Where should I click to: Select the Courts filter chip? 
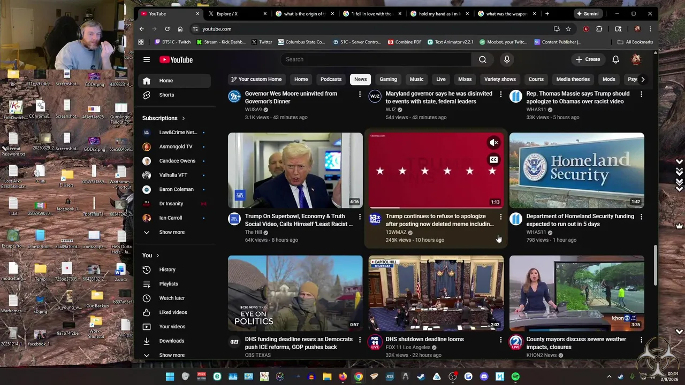pyautogui.click(x=536, y=79)
